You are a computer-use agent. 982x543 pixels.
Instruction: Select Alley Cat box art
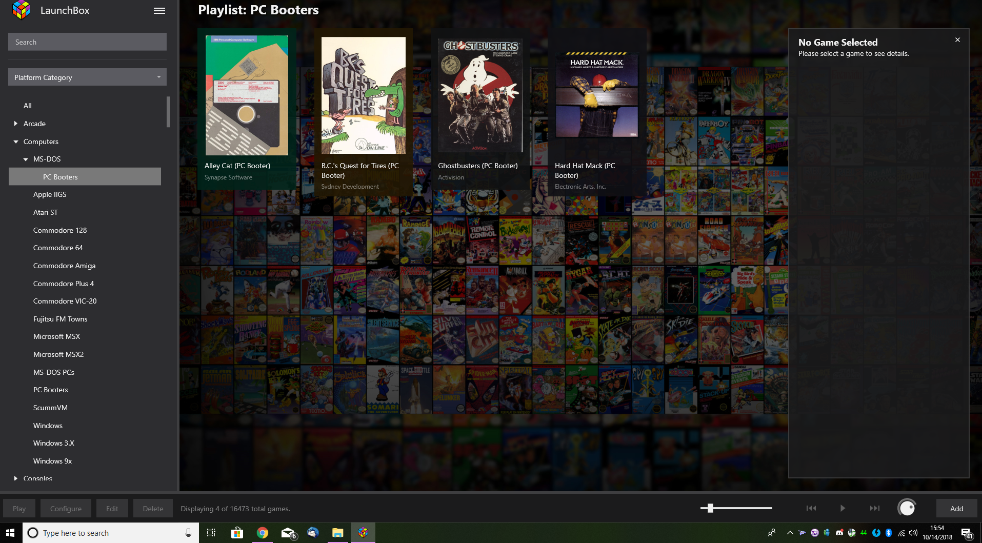coord(247,95)
